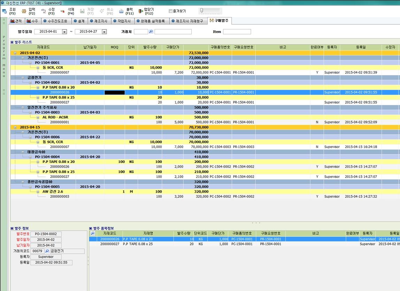Click the 2015-04-15 16:24:18 timestamp cell
Image resolution: width=400 pixels, height=291 pixels.
[x=361, y=147]
